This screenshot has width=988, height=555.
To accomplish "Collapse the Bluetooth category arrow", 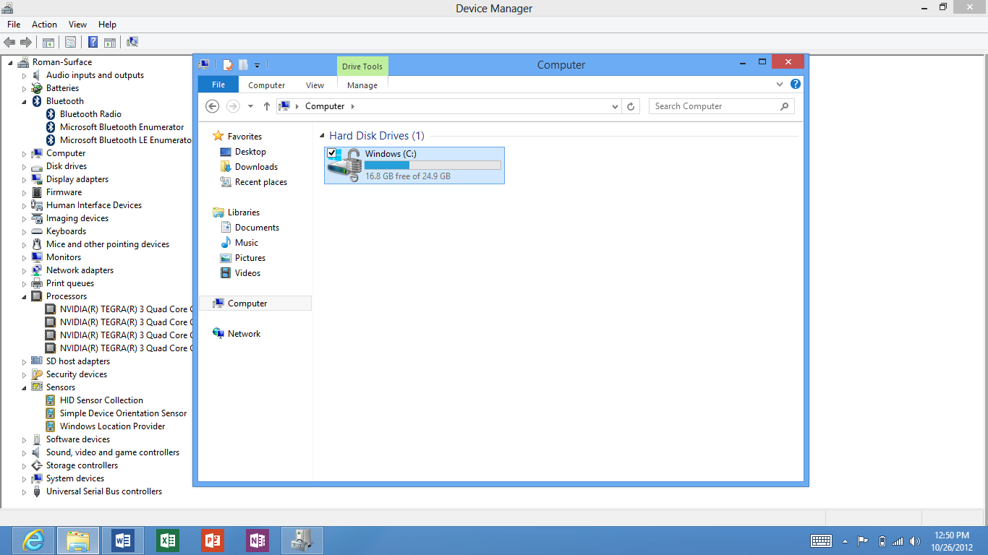I will pos(24,101).
